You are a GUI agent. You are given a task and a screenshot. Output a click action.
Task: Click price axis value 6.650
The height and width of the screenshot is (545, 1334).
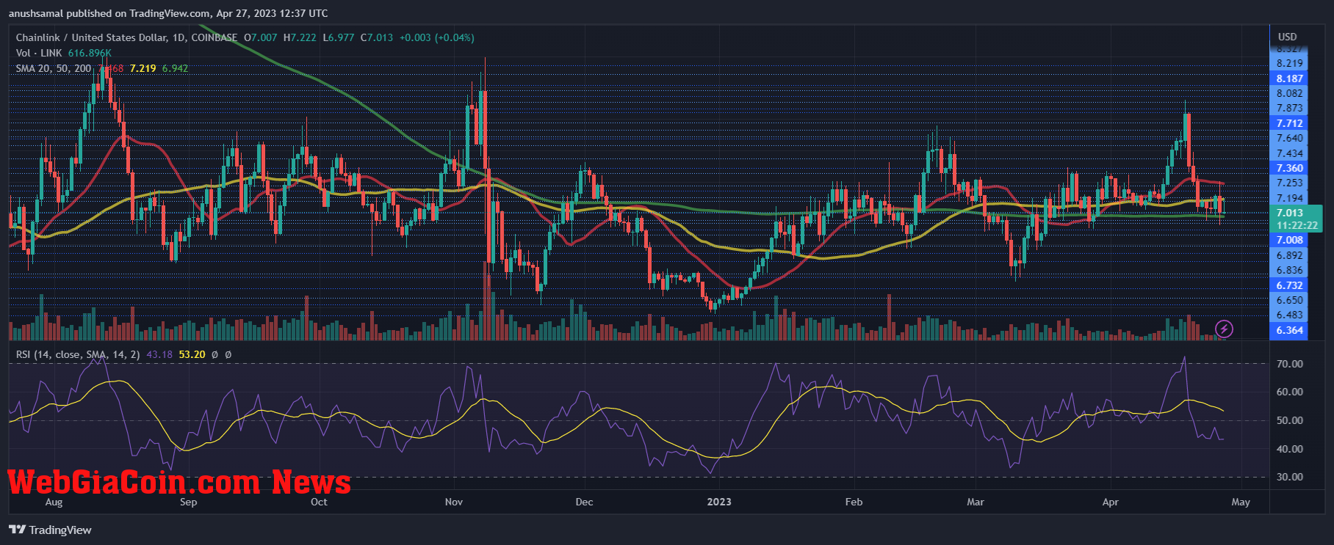[x=1290, y=300]
